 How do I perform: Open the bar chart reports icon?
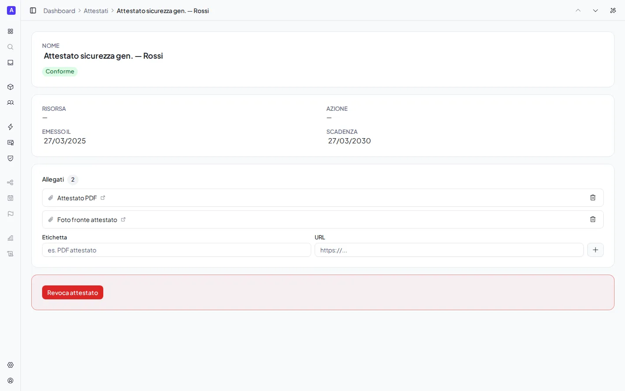click(x=10, y=238)
